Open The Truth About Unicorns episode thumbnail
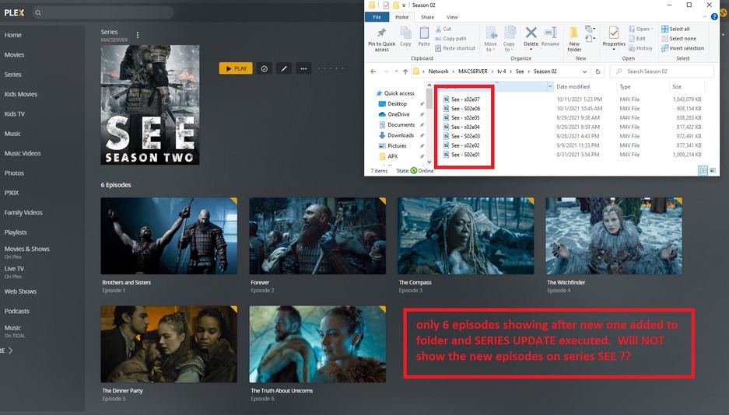 (317, 344)
